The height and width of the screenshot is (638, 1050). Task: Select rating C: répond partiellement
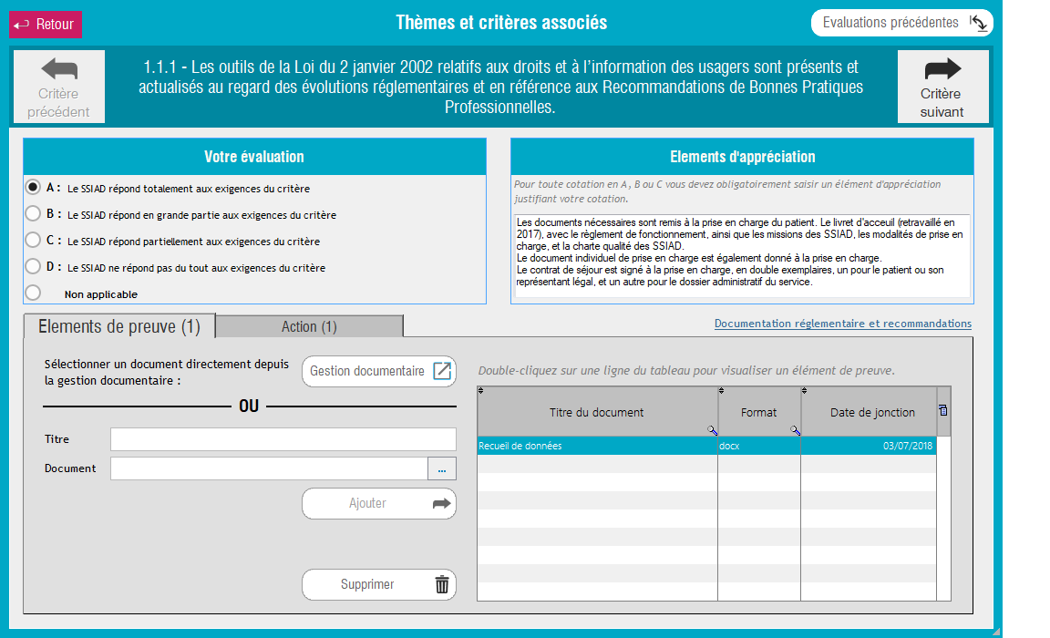33,240
